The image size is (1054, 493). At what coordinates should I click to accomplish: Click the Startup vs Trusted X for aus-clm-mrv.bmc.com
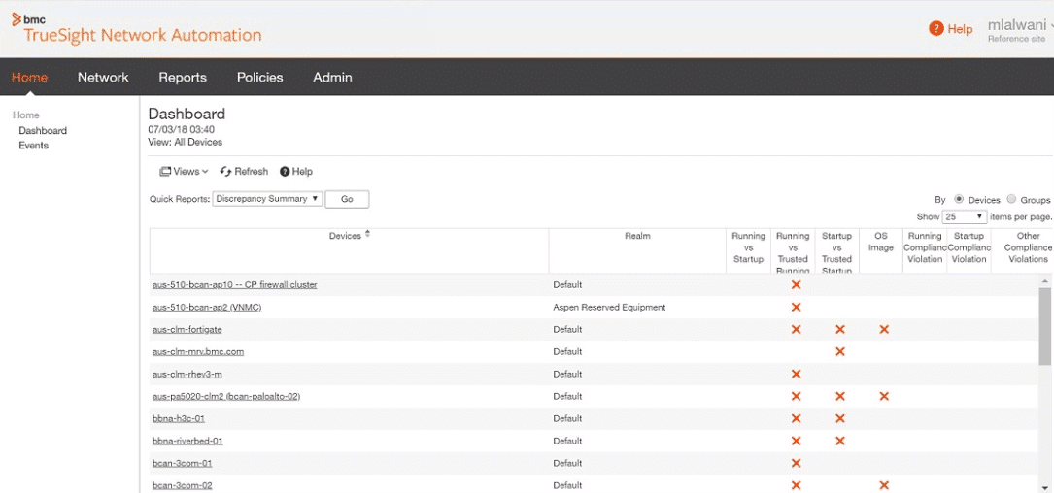(839, 351)
